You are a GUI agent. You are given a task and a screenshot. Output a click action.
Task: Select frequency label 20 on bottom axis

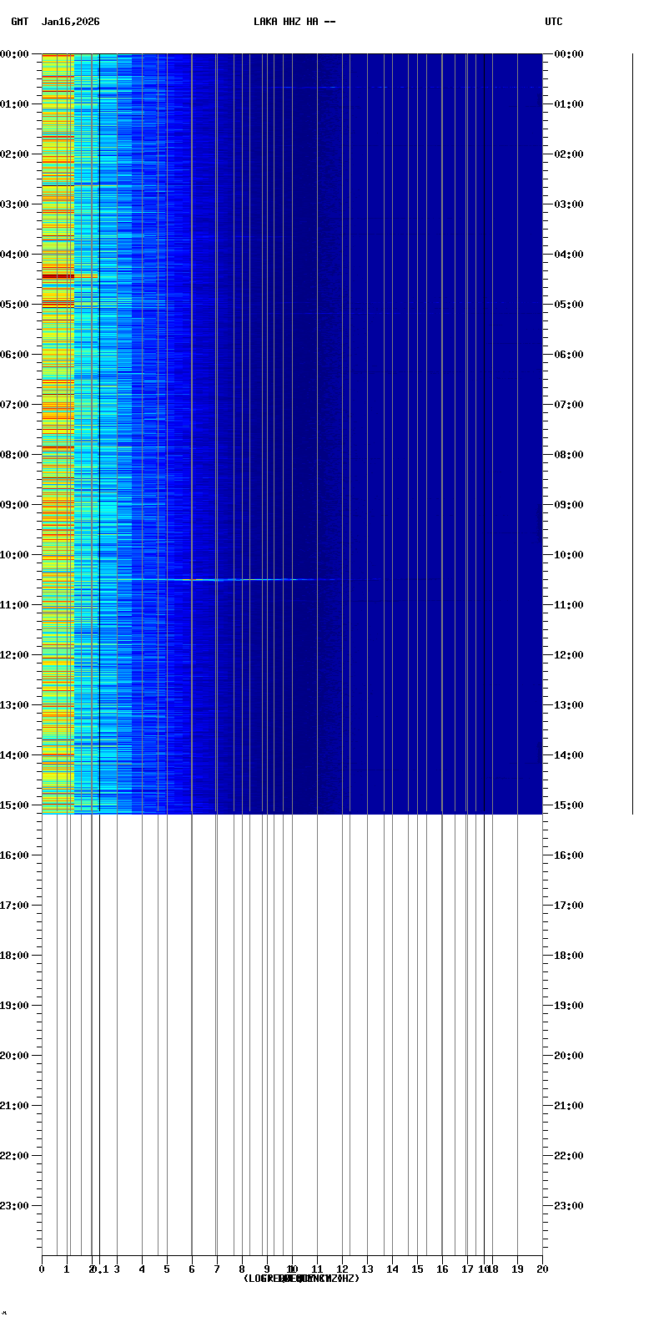tap(542, 1269)
